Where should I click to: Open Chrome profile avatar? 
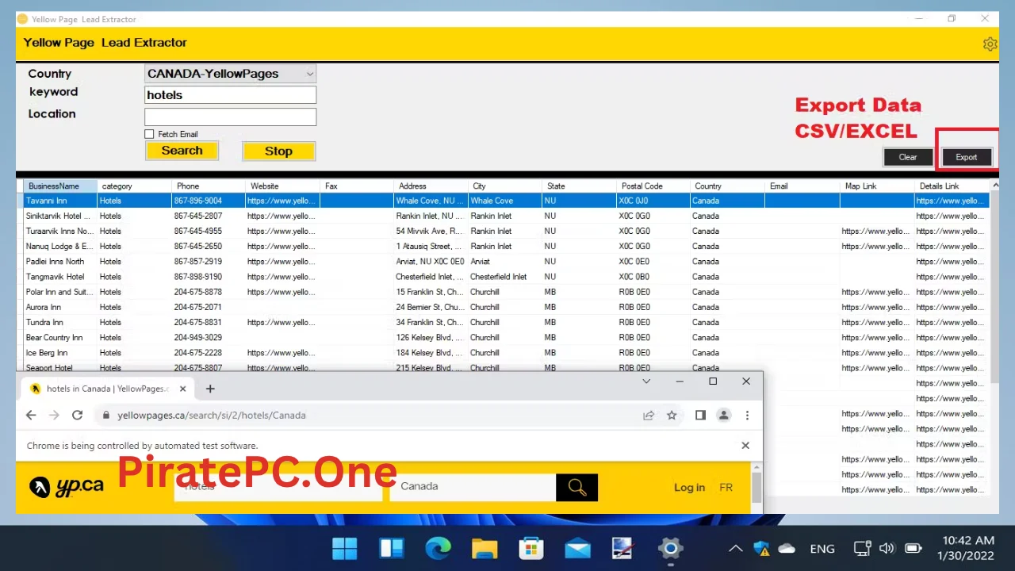click(723, 415)
